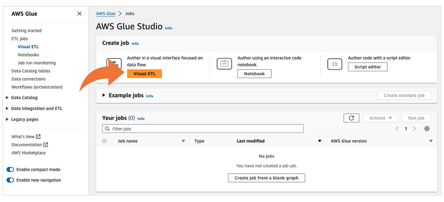The width and height of the screenshot is (444, 202).
Task: Open jobs table settings gear
Action: click(427, 129)
